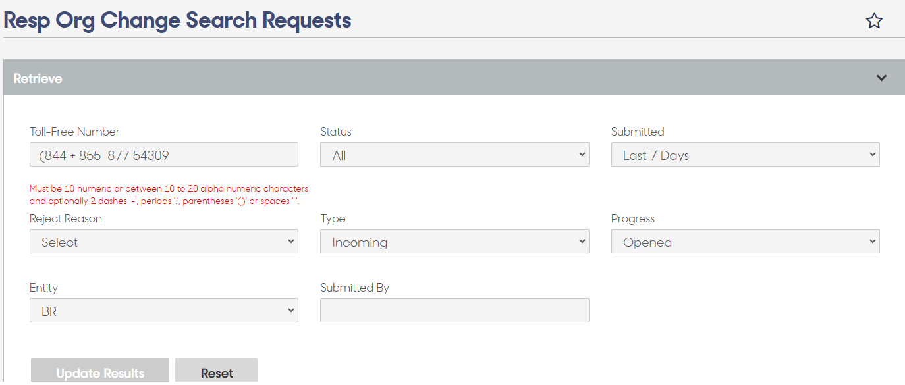Click the Entity field label
Screen dimensions: 905x385
tap(44, 288)
